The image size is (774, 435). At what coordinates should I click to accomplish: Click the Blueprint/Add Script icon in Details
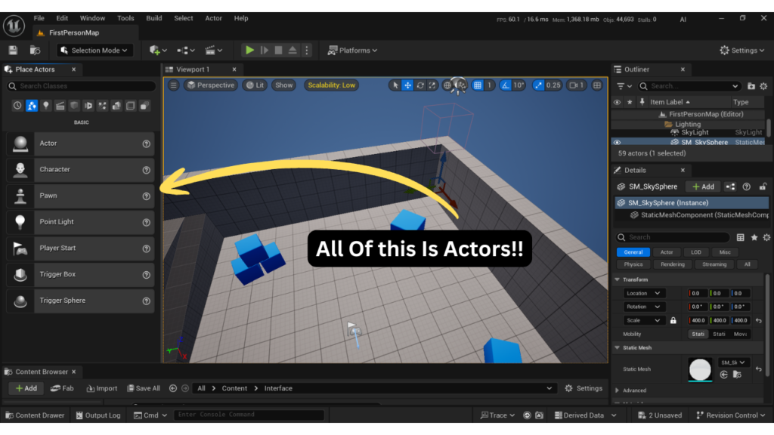pos(730,187)
